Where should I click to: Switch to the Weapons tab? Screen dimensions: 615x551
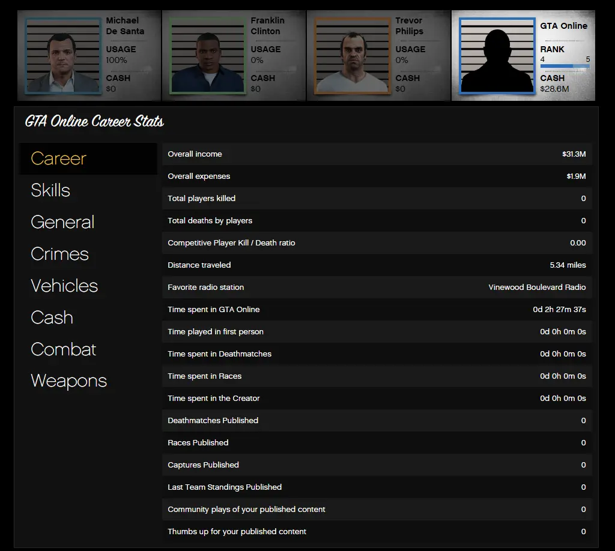(68, 381)
